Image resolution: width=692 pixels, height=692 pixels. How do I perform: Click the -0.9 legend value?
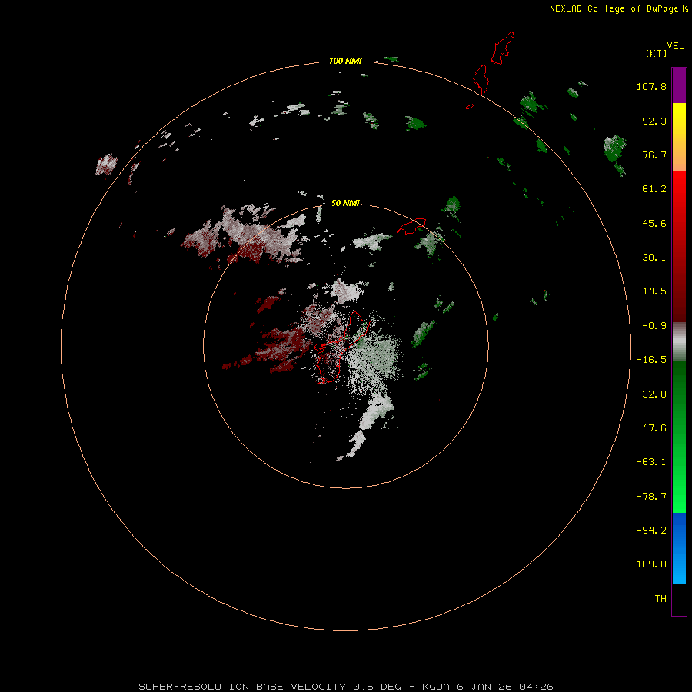tap(654, 326)
